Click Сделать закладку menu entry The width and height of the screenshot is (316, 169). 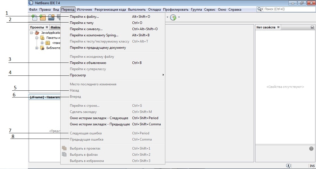[113, 112]
